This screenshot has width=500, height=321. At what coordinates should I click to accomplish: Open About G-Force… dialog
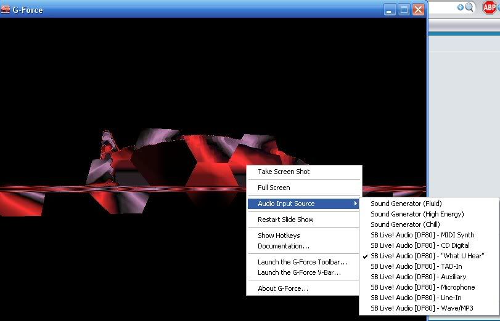(303, 288)
